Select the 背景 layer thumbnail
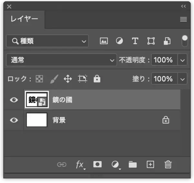The image size is (194, 183). pyautogui.click(x=37, y=120)
